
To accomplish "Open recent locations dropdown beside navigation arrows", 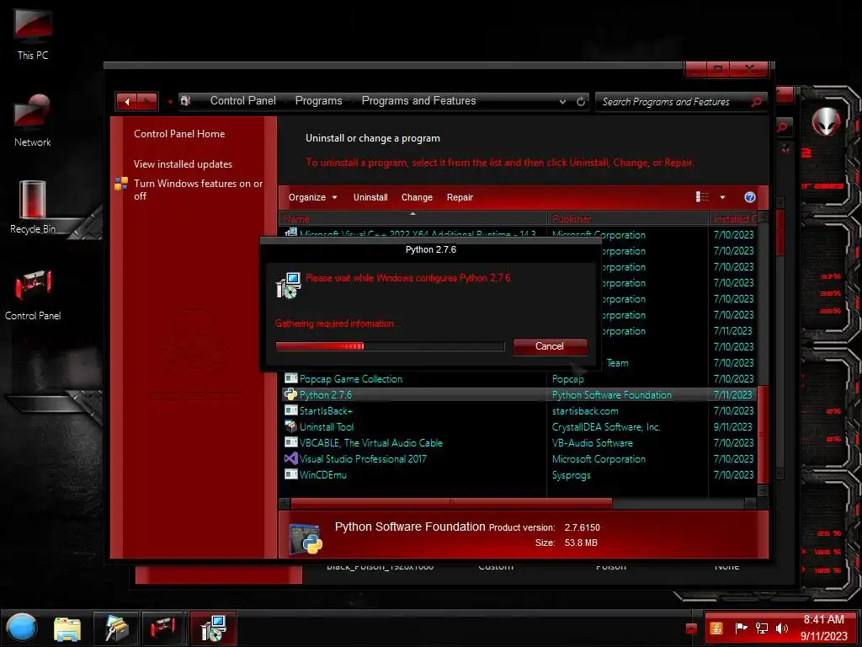I will [170, 102].
